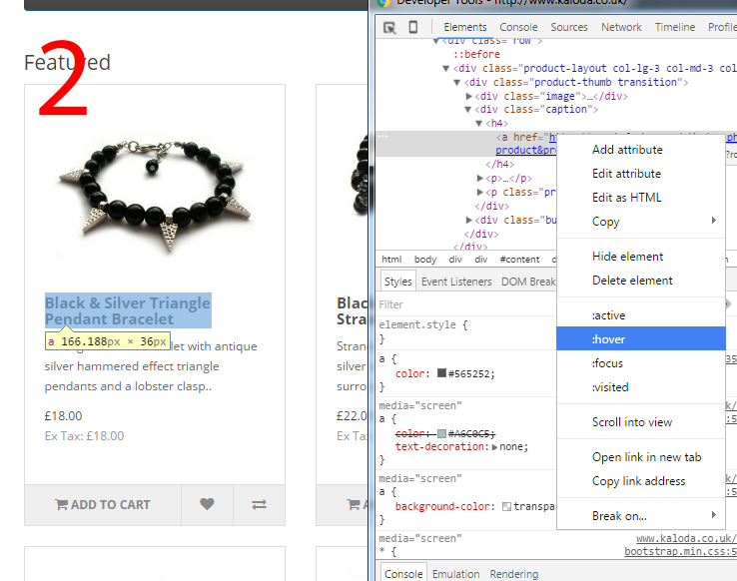This screenshot has height=581, width=737.
Task: Choose Open link in new tab
Action: (x=641, y=457)
